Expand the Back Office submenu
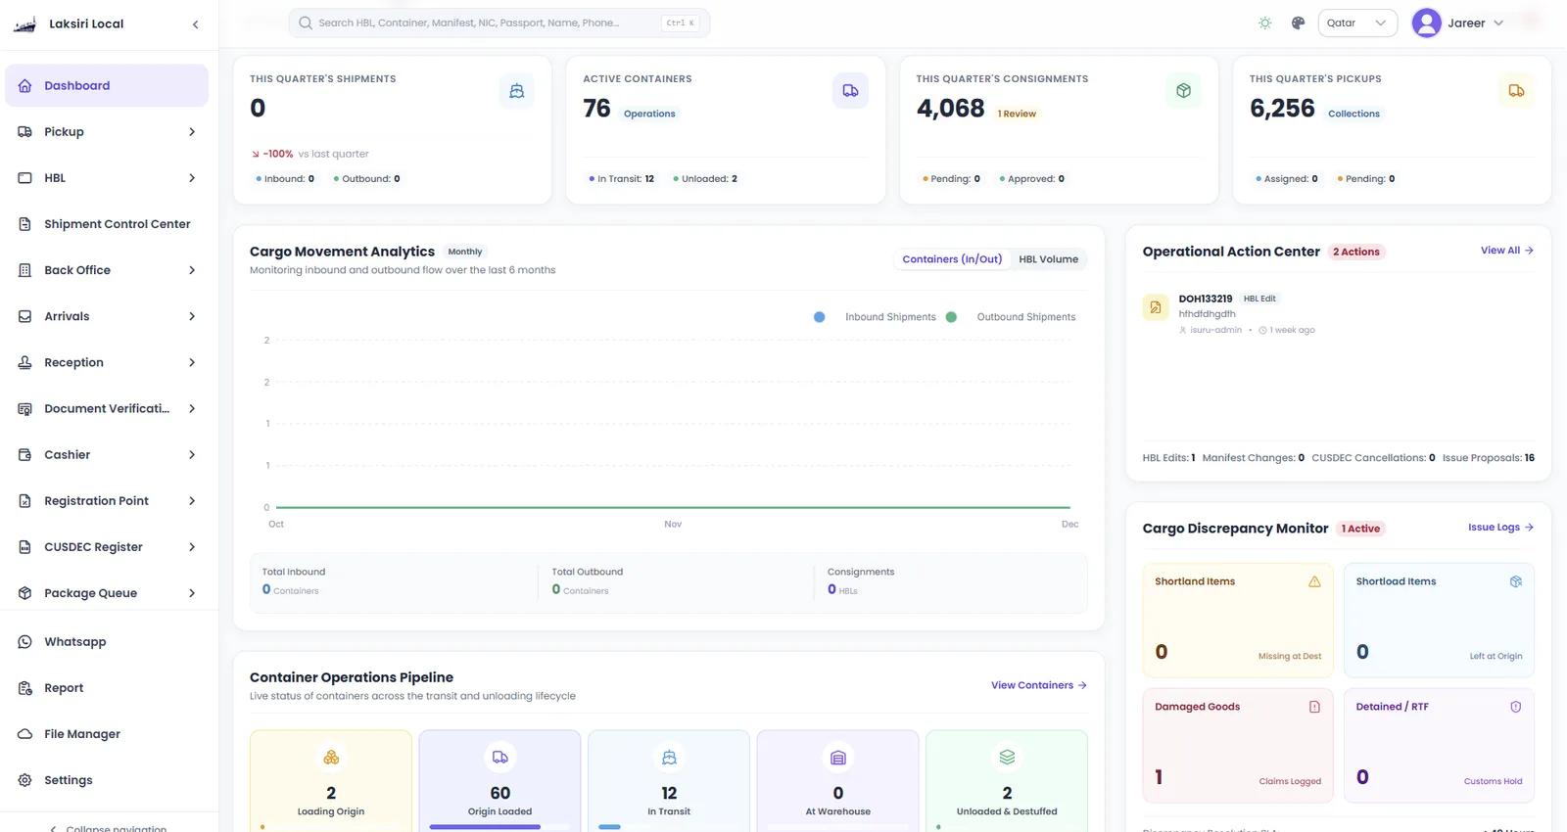The image size is (1567, 832). pyautogui.click(x=192, y=270)
